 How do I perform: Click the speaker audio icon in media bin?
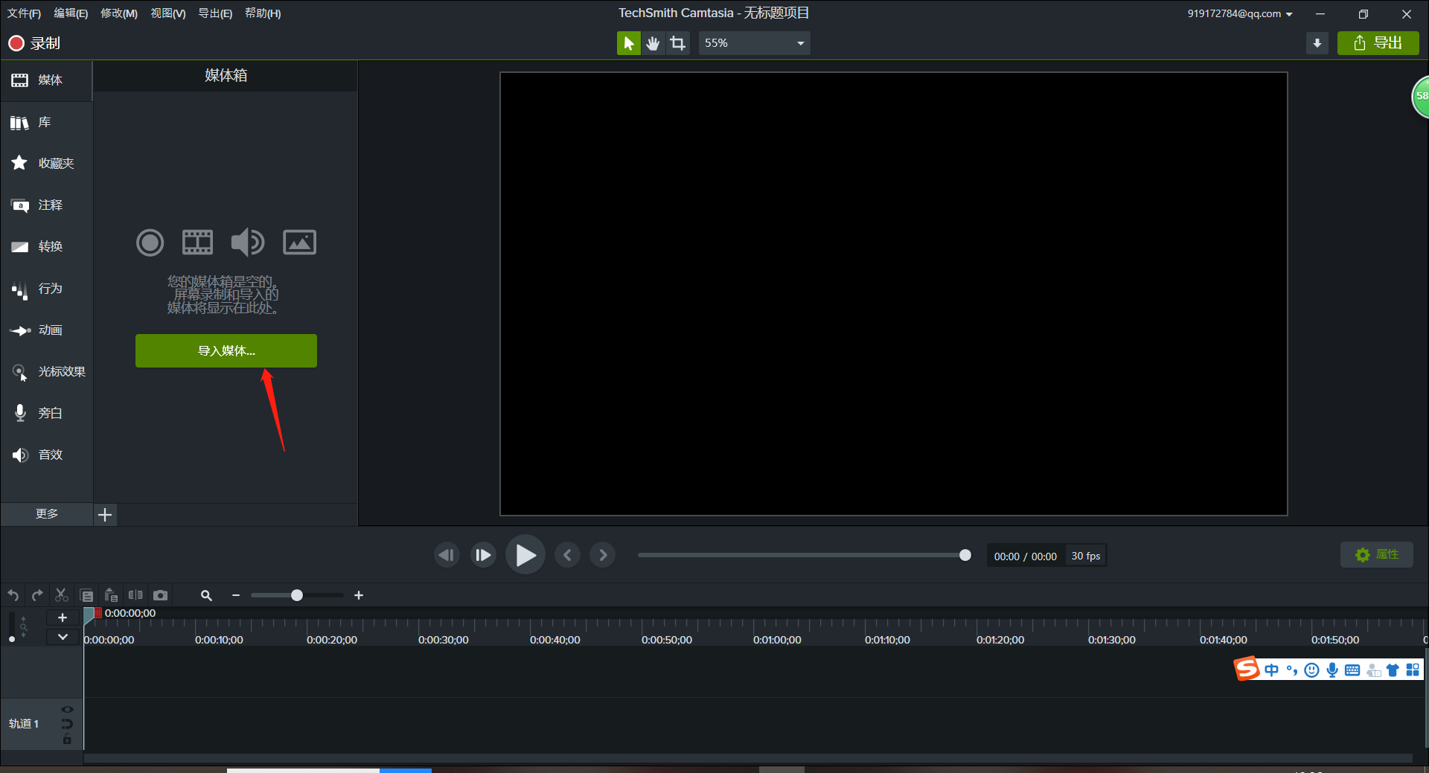[x=247, y=243]
